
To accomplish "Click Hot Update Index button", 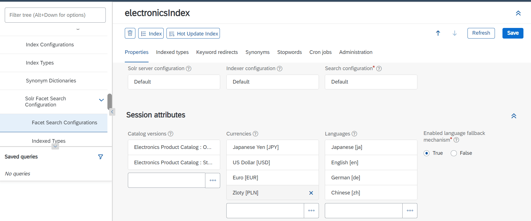I will point(193,33).
